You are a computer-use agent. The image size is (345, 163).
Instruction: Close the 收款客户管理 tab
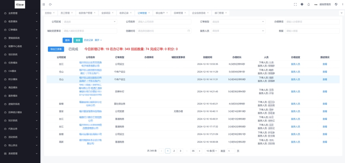[94, 13]
